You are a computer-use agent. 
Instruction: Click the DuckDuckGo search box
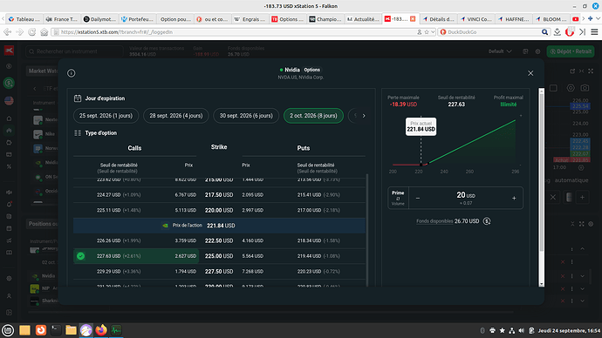point(493,32)
